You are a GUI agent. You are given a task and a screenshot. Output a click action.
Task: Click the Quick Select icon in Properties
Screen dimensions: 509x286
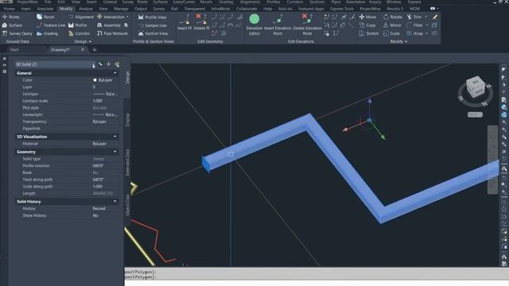coord(117,64)
